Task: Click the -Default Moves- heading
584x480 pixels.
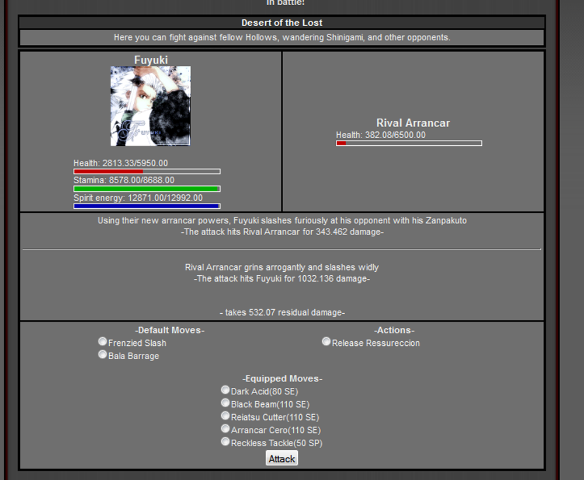Action: coord(170,331)
